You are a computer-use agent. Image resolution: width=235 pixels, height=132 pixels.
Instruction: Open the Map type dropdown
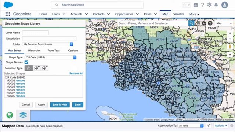coord(224,23)
